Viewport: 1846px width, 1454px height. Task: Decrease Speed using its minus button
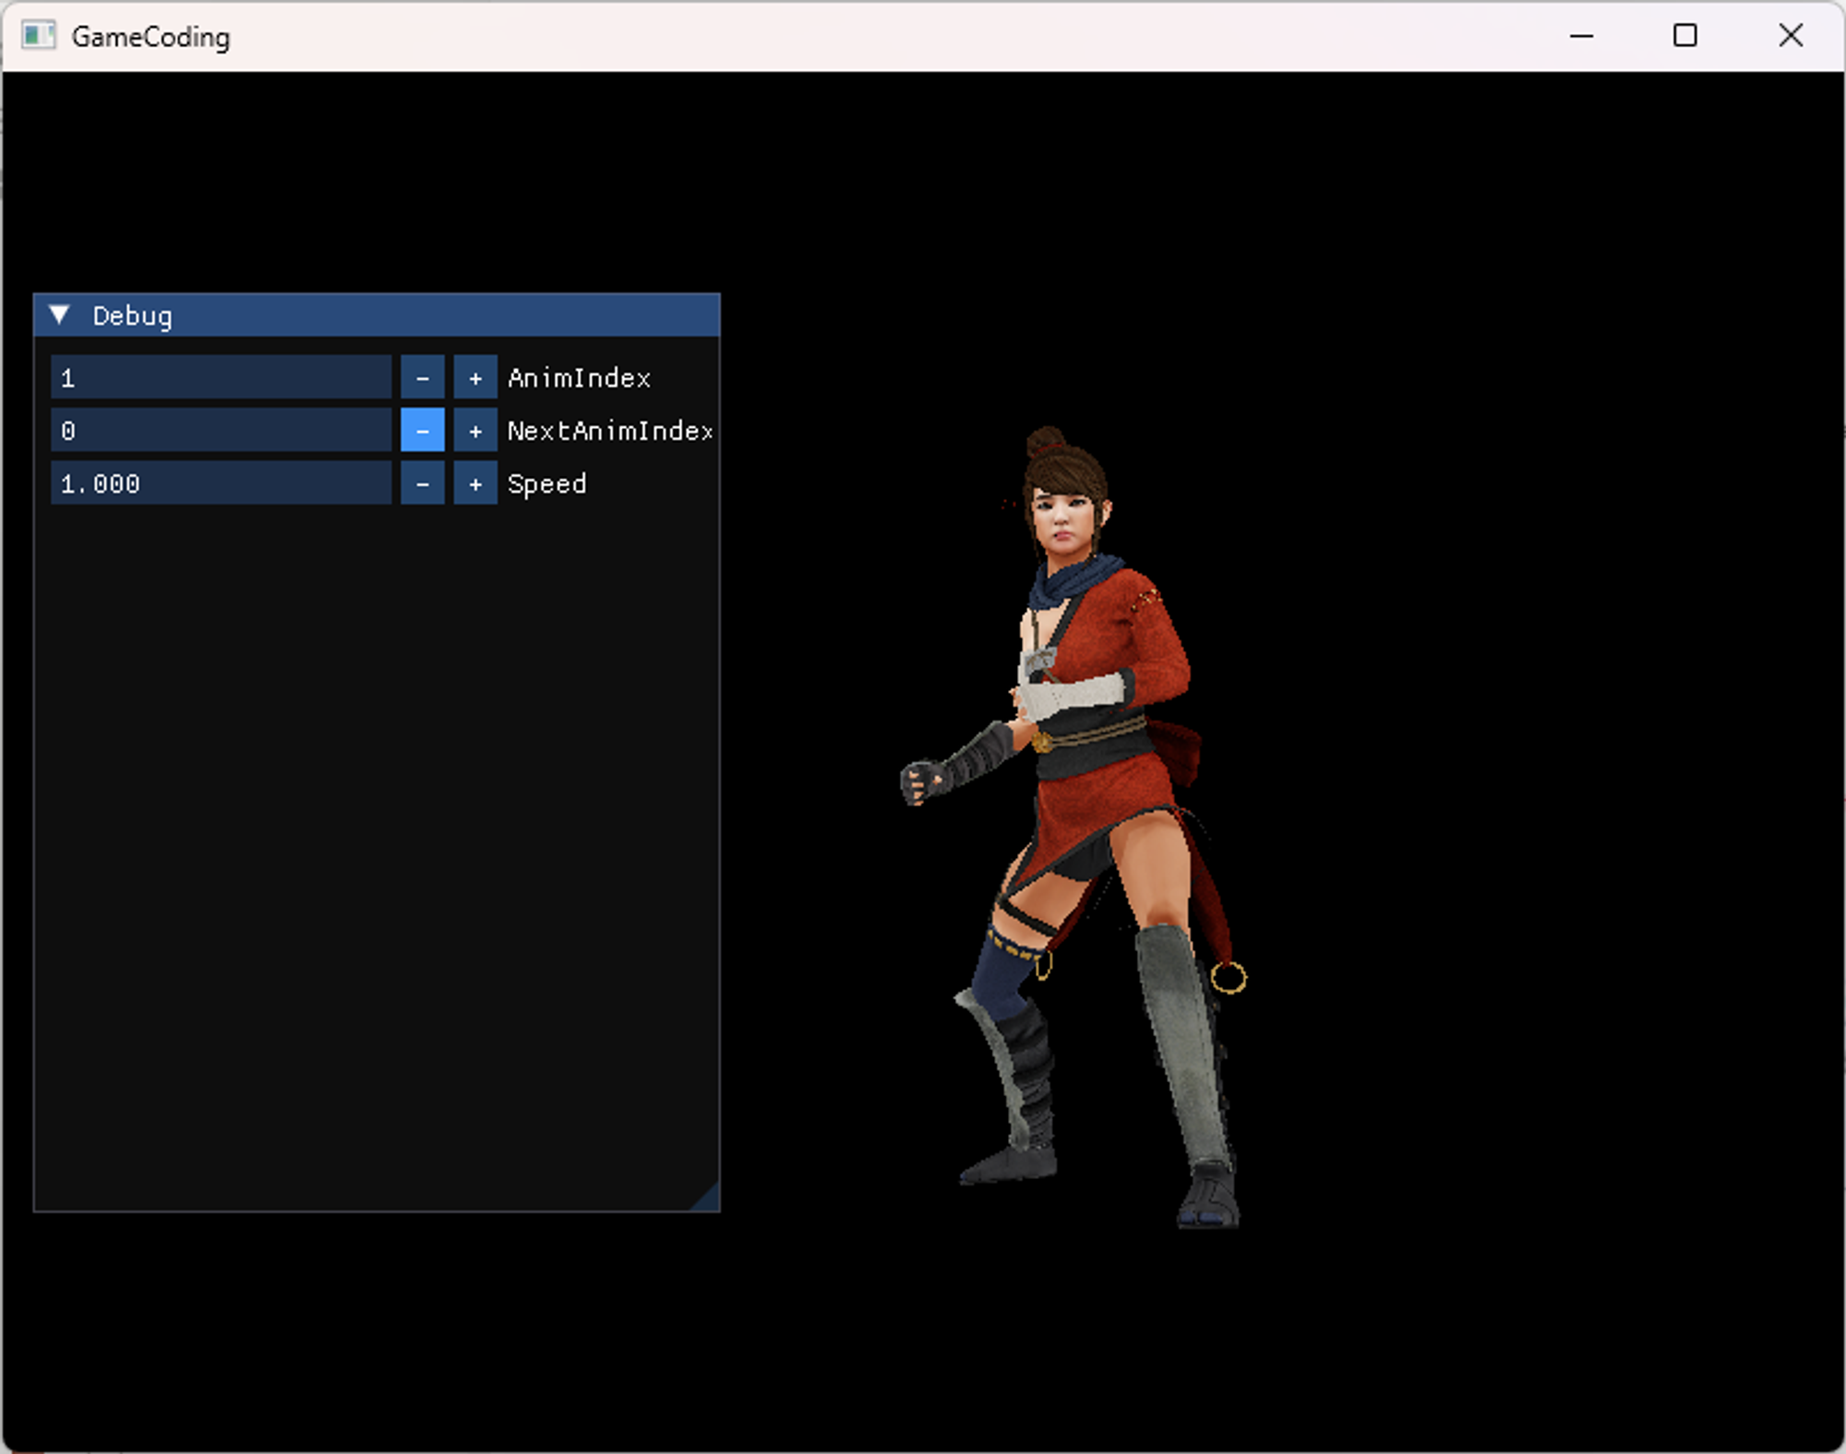[x=422, y=484]
